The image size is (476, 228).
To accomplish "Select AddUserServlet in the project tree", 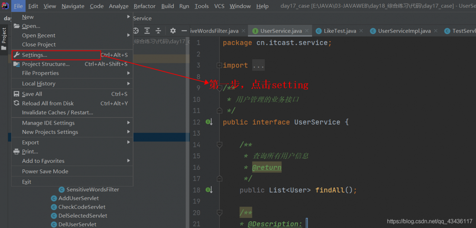I will pyautogui.click(x=78, y=198).
